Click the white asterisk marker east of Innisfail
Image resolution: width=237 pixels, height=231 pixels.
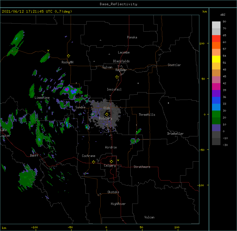[x=138, y=83]
